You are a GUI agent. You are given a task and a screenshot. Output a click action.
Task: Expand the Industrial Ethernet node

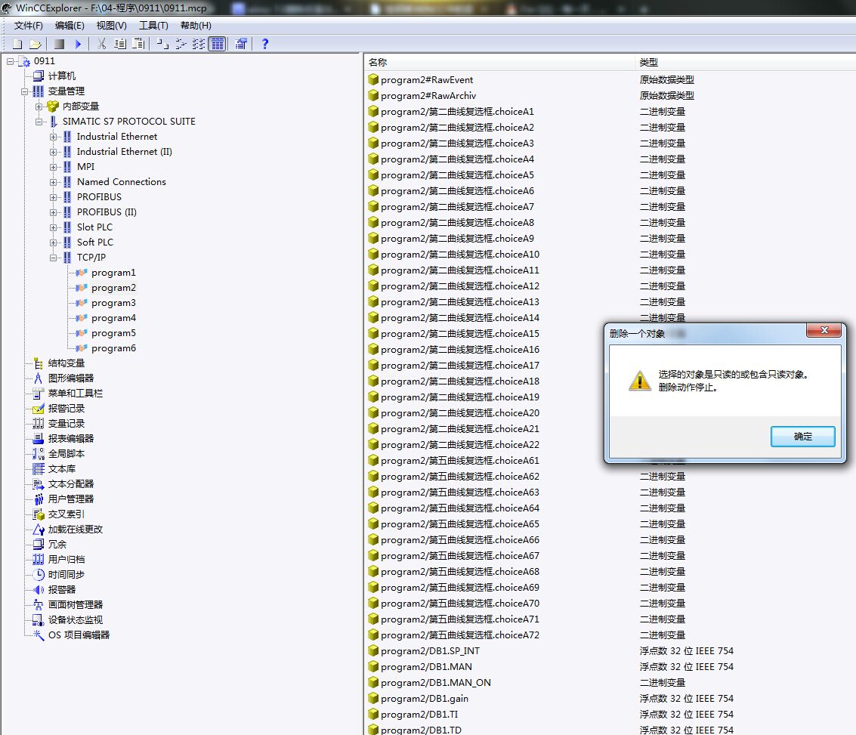coord(53,137)
